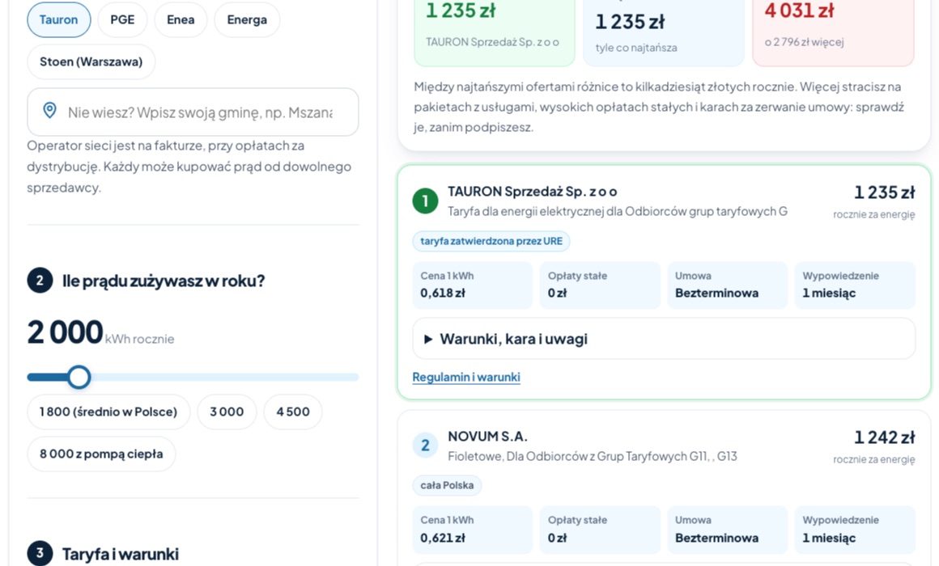Viewport: 939px width, 566px height.
Task: Set usage to 1 800 (średnio w Polsce)
Action: point(108,412)
